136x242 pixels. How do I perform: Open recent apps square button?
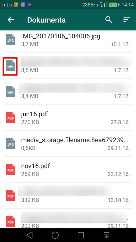pyautogui.click(x=81, y=235)
